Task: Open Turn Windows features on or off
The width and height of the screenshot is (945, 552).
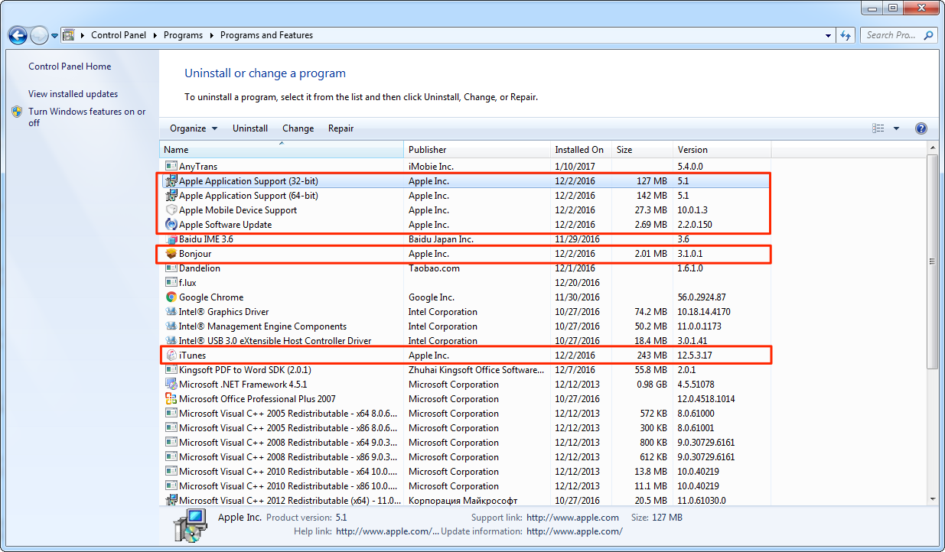Action: point(86,117)
